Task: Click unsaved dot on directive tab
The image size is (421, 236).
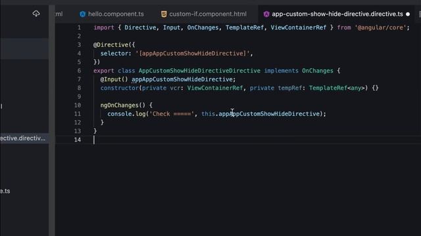Action: [x=408, y=14]
